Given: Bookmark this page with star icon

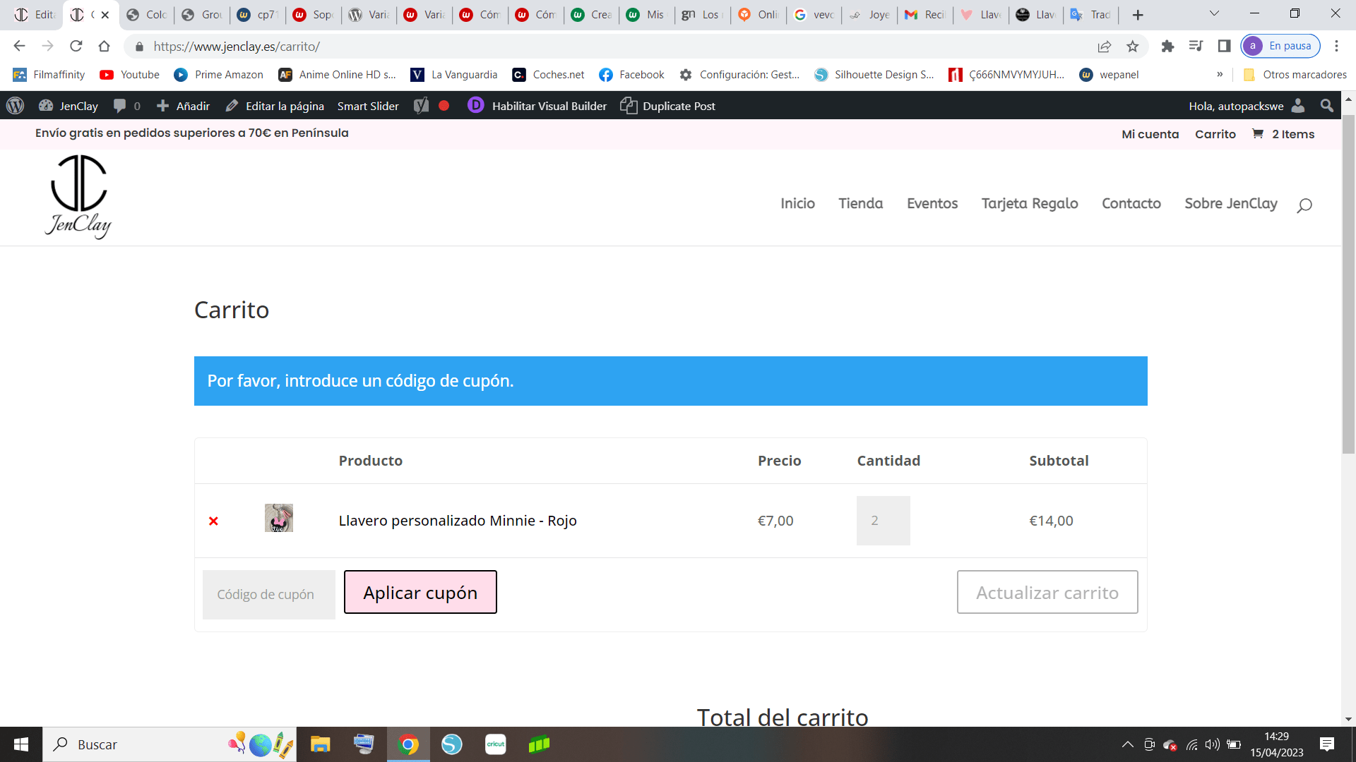Looking at the screenshot, I should tap(1133, 46).
